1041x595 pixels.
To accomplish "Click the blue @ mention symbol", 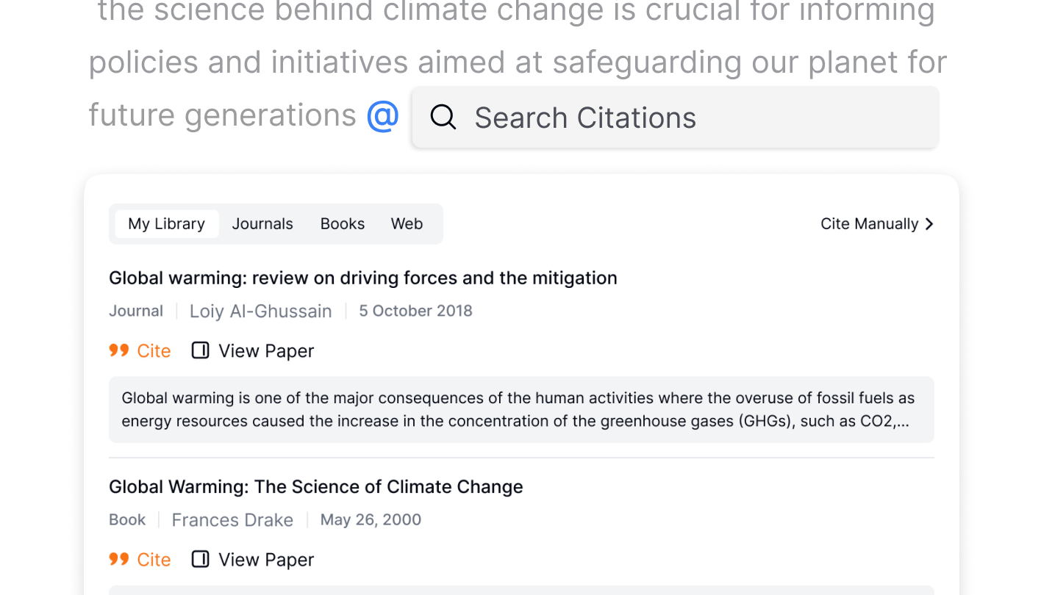I will (383, 115).
